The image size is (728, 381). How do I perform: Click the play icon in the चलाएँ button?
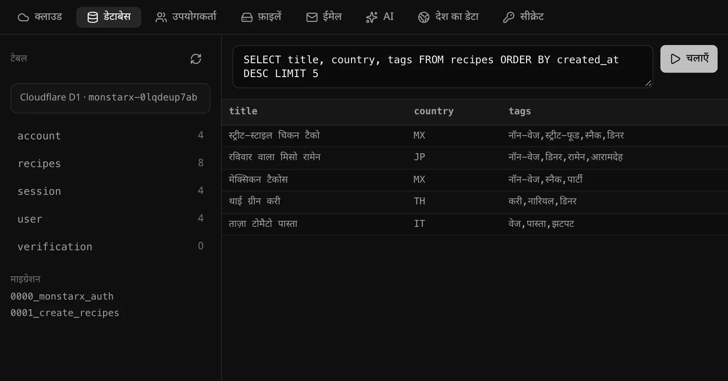point(676,59)
